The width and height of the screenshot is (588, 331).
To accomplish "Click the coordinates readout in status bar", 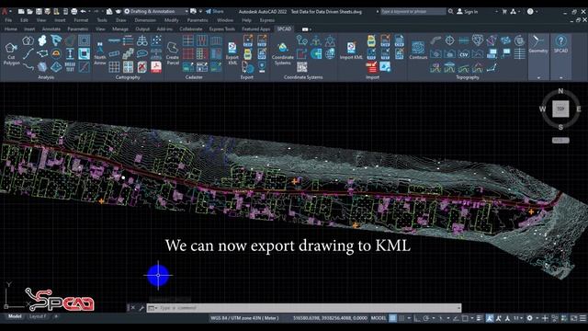I will click(x=330, y=318).
